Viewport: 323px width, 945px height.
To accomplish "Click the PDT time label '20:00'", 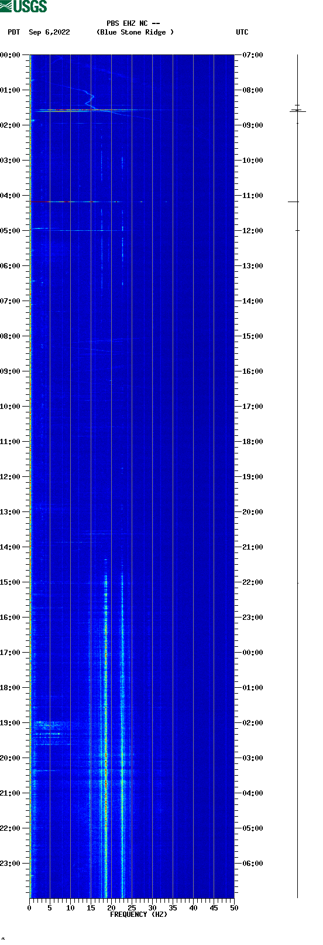I will pyautogui.click(x=11, y=758).
